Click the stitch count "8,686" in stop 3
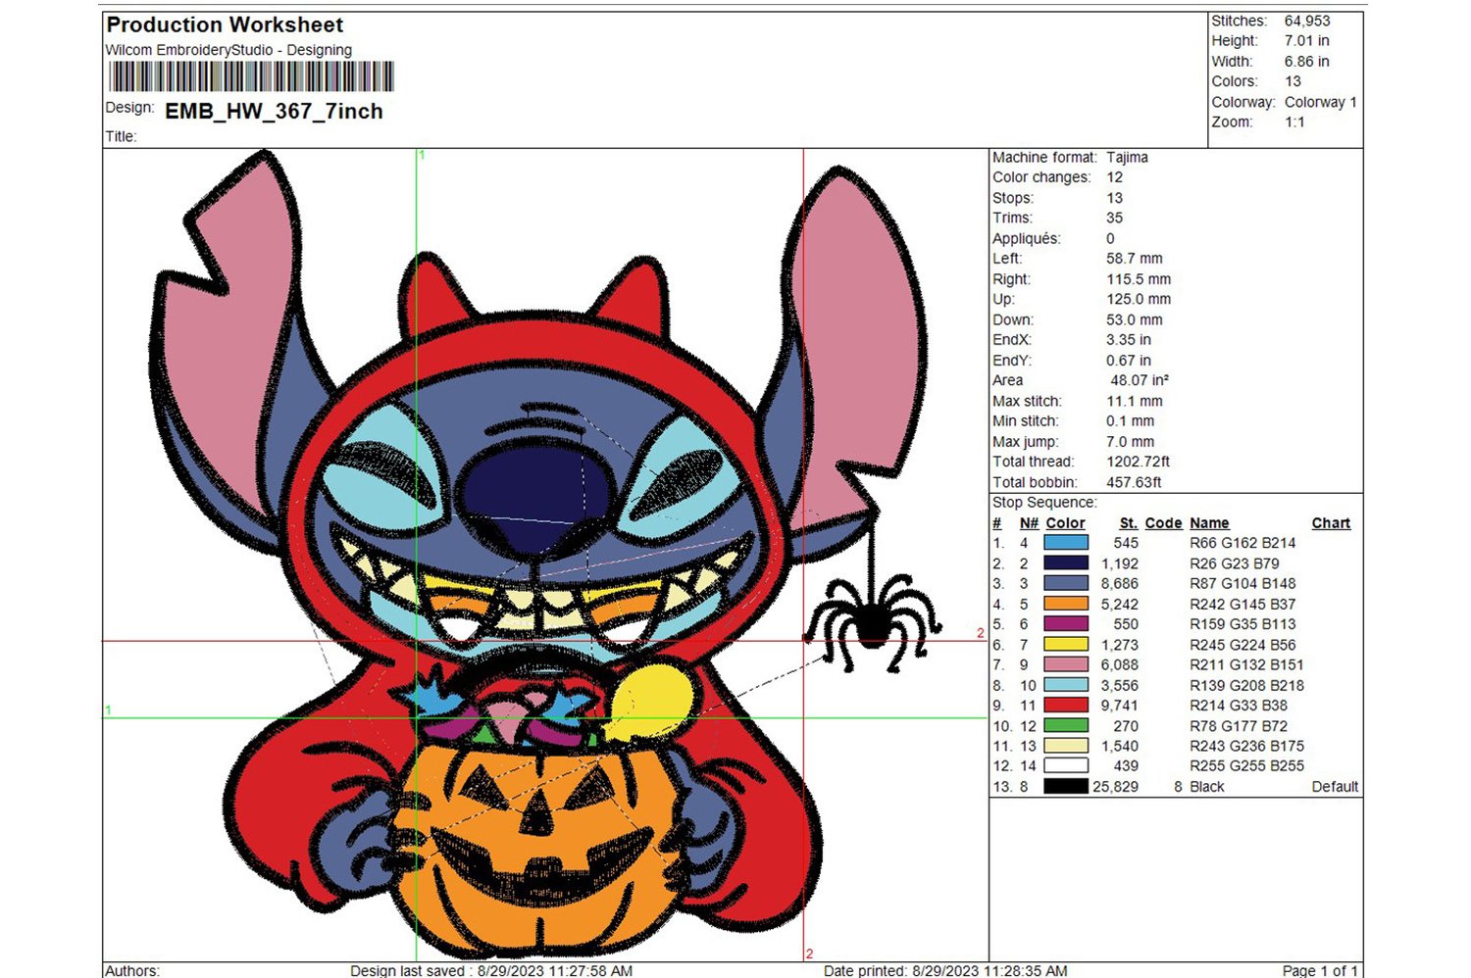The image size is (1471, 978). [1119, 583]
